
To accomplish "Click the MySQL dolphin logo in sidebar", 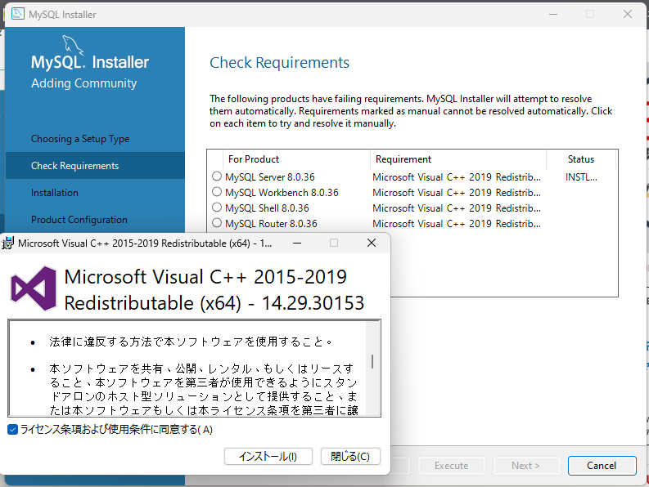I will [x=73, y=45].
